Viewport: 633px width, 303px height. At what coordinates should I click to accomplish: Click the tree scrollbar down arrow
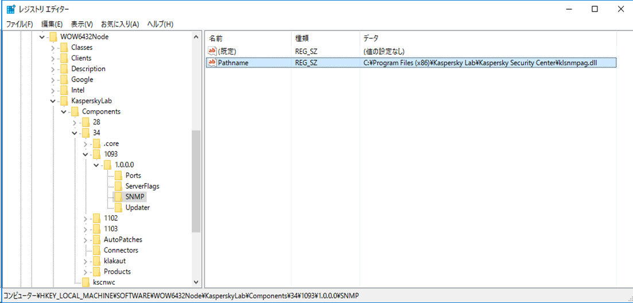196,282
